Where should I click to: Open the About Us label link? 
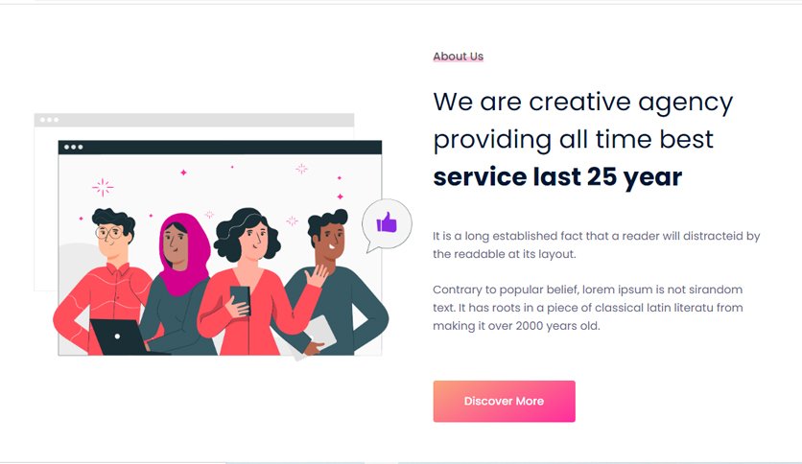point(458,57)
